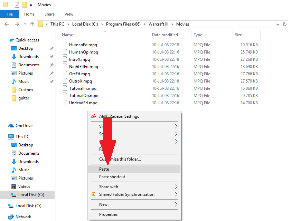Click Local Disk (C:) in the breadcrumb
This screenshot has height=221, width=291.
coord(85,24)
